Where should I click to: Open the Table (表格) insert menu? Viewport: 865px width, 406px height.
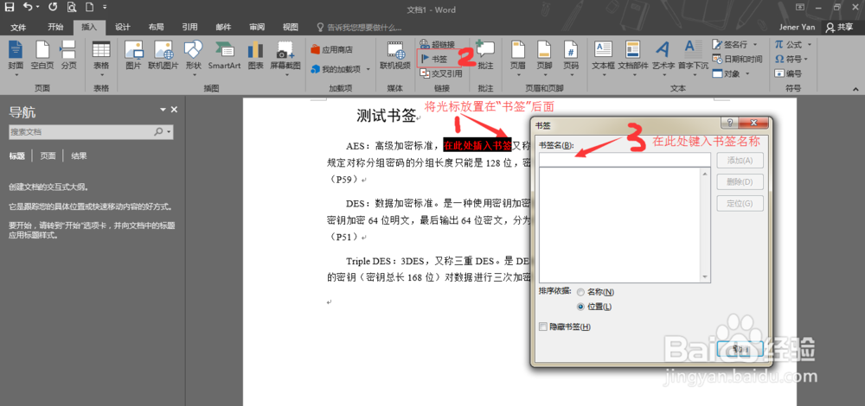pos(101,57)
